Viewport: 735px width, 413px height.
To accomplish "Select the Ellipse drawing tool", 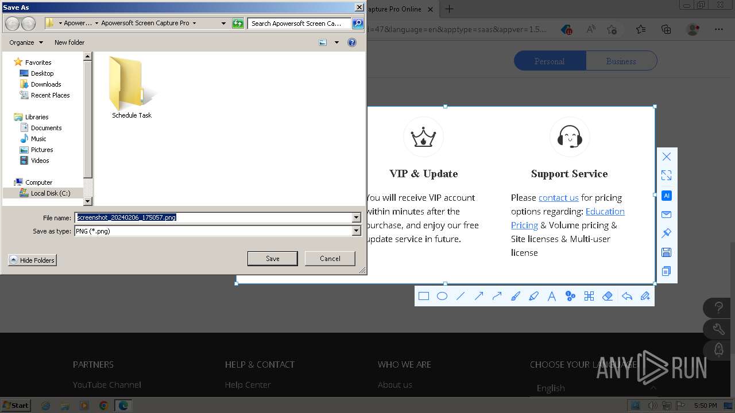I will click(442, 296).
